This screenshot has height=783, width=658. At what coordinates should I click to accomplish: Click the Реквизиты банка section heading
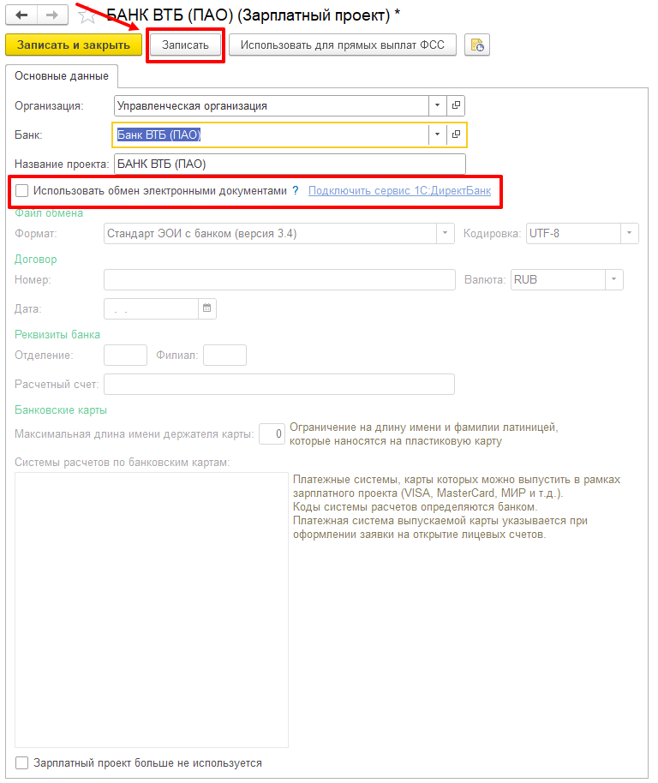click(x=57, y=335)
